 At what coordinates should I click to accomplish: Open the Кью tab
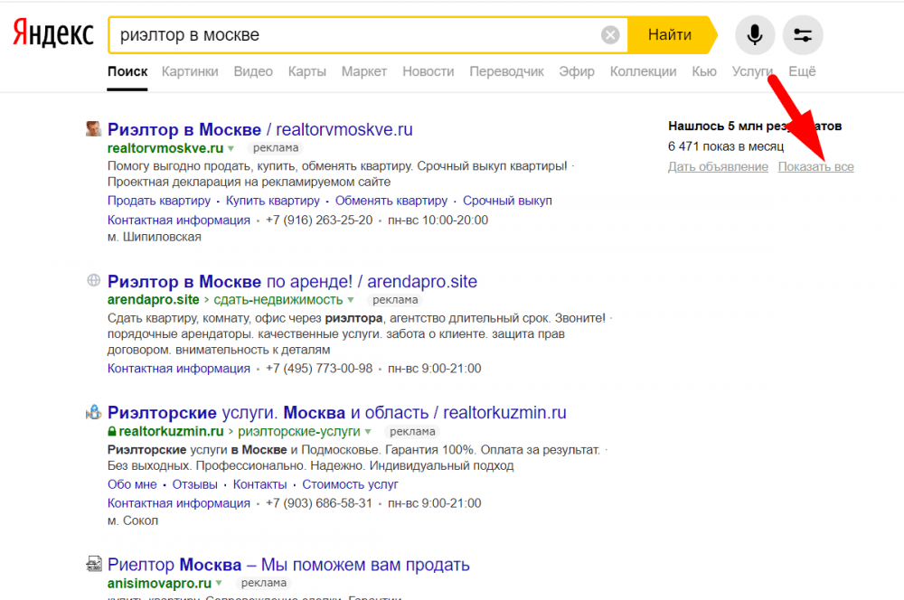tap(704, 72)
